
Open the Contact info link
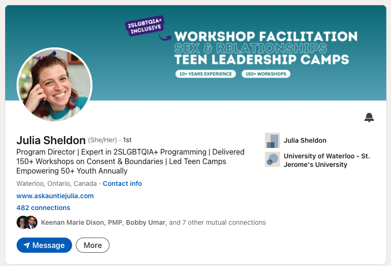click(122, 183)
